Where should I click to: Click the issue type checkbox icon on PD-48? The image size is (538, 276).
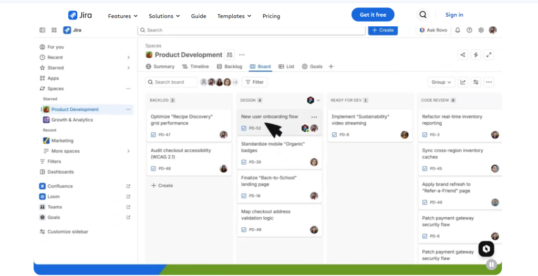153,168
